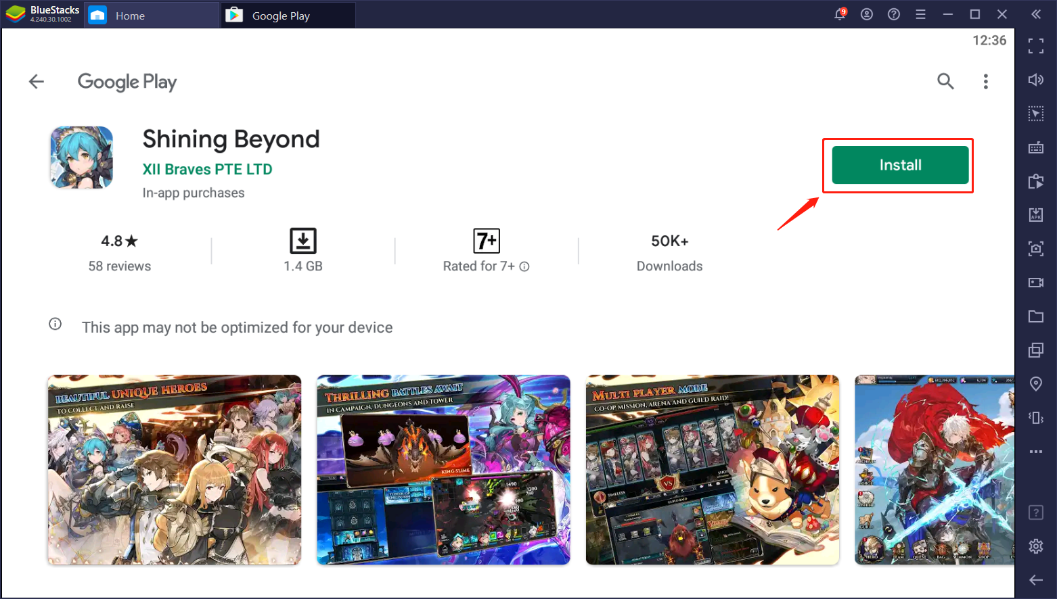Click the 50K+ Downloads text
This screenshot has height=599, width=1057.
tap(670, 253)
